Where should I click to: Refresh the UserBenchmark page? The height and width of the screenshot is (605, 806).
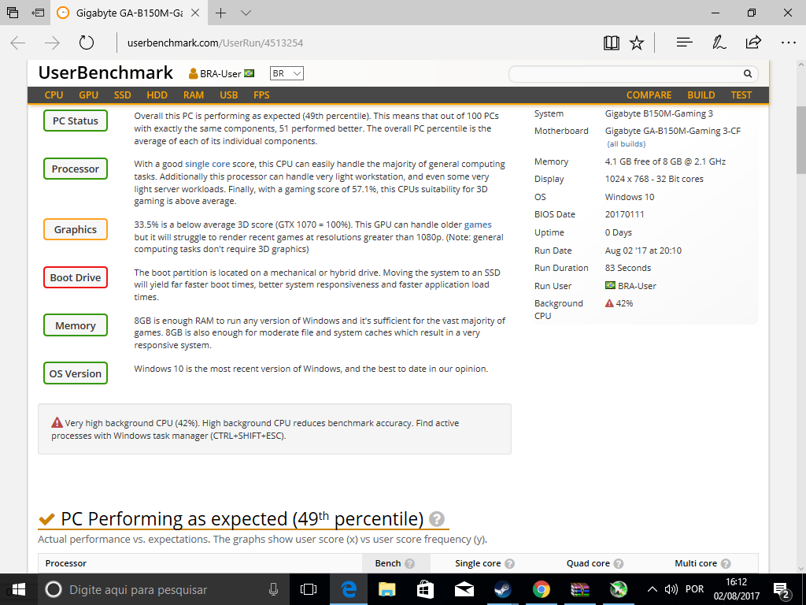(87, 43)
